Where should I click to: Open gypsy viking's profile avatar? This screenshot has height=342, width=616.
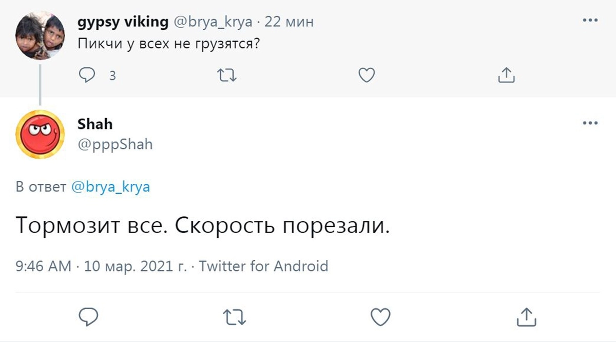(40, 35)
